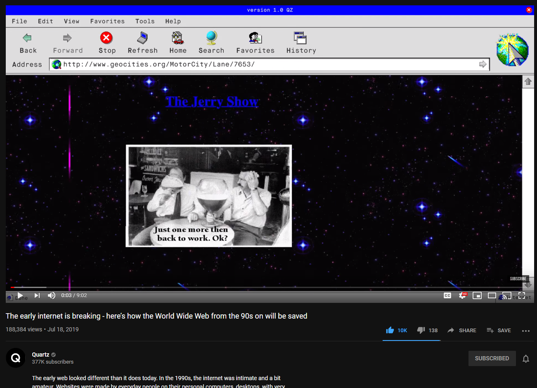The width and height of the screenshot is (537, 388).
Task: Click the 188,384 views text
Action: (24, 329)
